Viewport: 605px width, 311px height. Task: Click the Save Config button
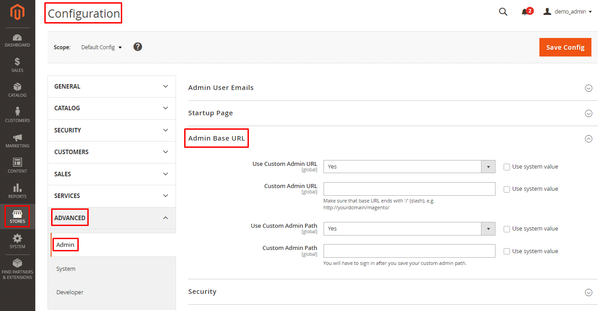[565, 47]
